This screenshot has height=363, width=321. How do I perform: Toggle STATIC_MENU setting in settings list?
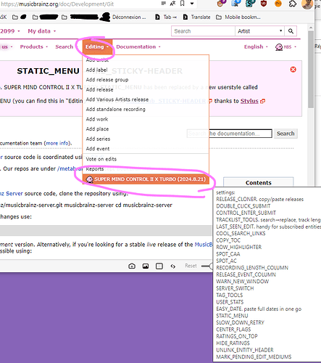(x=232, y=316)
